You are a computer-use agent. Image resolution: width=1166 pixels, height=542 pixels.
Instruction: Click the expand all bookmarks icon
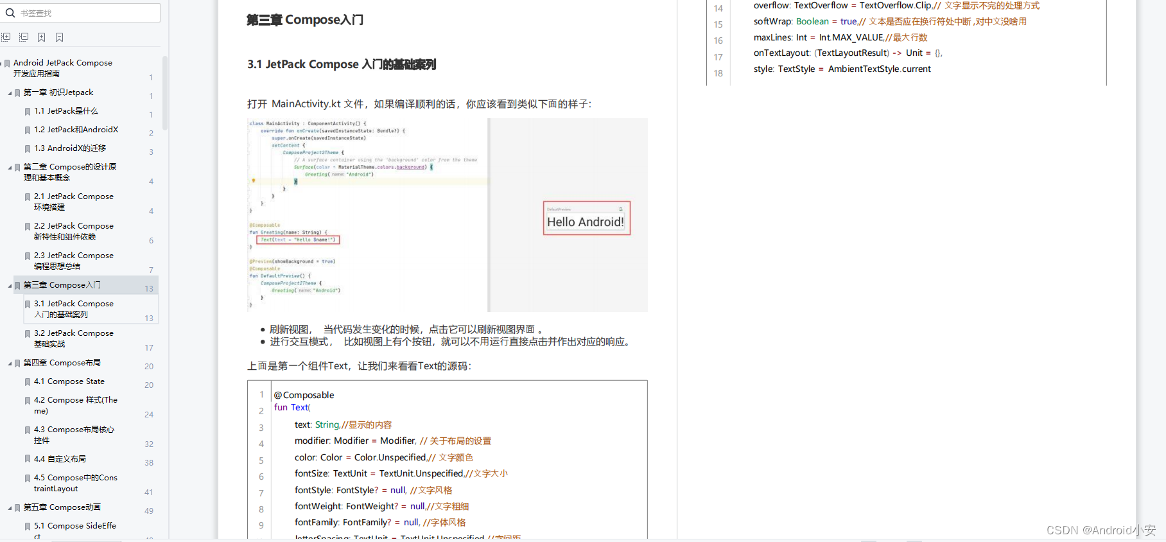(x=6, y=37)
